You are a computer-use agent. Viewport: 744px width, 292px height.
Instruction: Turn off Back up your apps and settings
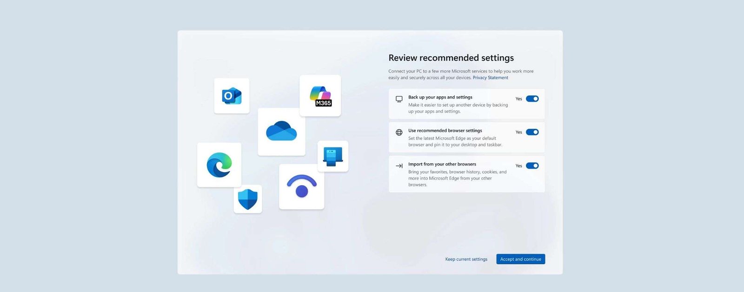coord(532,99)
